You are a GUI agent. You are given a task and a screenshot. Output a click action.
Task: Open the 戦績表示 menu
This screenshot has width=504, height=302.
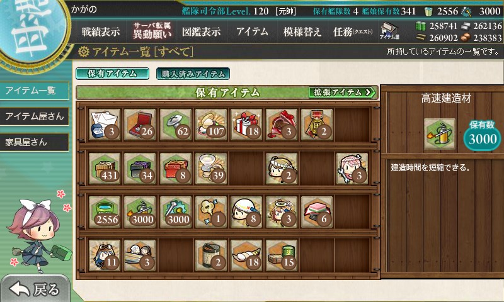pos(101,31)
